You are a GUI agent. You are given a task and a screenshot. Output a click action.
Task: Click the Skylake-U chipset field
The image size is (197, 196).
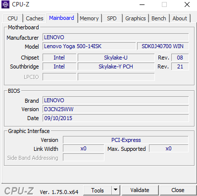[x=116, y=58]
